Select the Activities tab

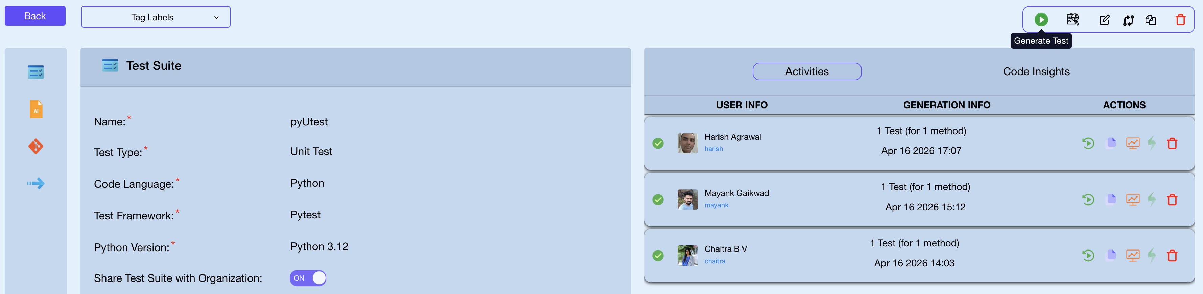[x=806, y=71]
